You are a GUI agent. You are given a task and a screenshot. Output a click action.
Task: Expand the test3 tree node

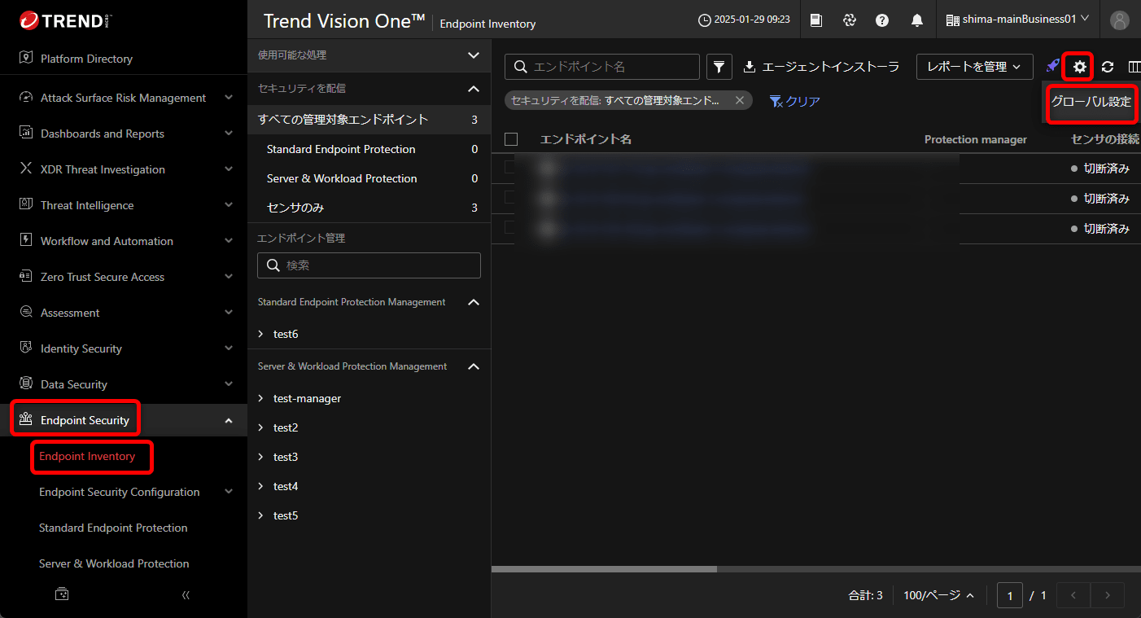tap(260, 457)
